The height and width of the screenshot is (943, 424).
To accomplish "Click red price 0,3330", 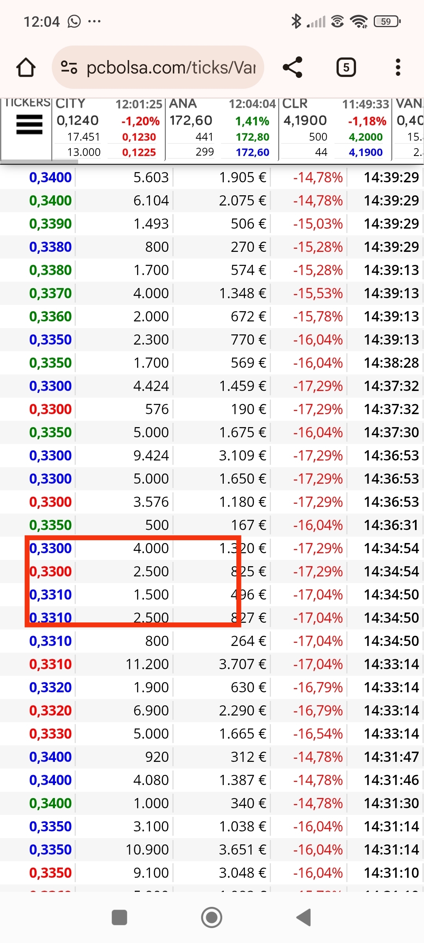I will pyautogui.click(x=51, y=734).
